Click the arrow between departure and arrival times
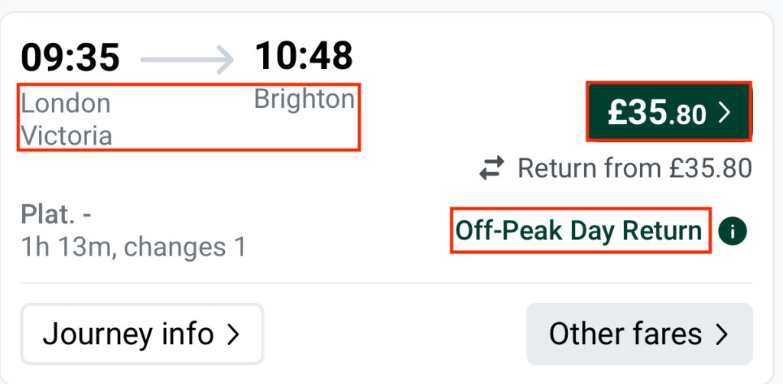 tap(187, 58)
